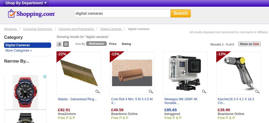Open the Karcher spray nozzle thumbnail

tap(238, 73)
